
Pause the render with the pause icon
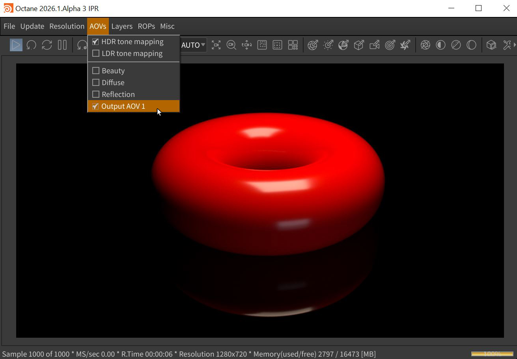click(x=62, y=45)
